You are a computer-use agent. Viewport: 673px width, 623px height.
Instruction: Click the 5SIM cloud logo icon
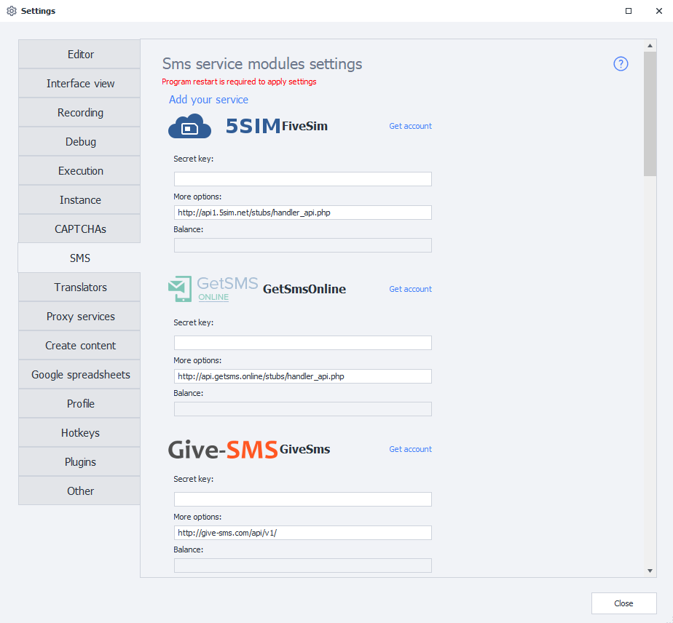[189, 127]
